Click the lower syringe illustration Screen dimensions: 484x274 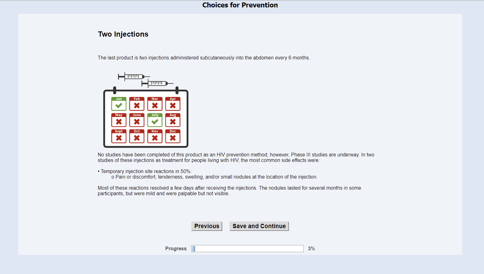coord(157,83)
